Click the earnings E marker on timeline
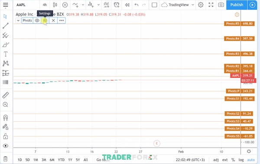The height and width of the screenshot is (164, 260). point(157,143)
